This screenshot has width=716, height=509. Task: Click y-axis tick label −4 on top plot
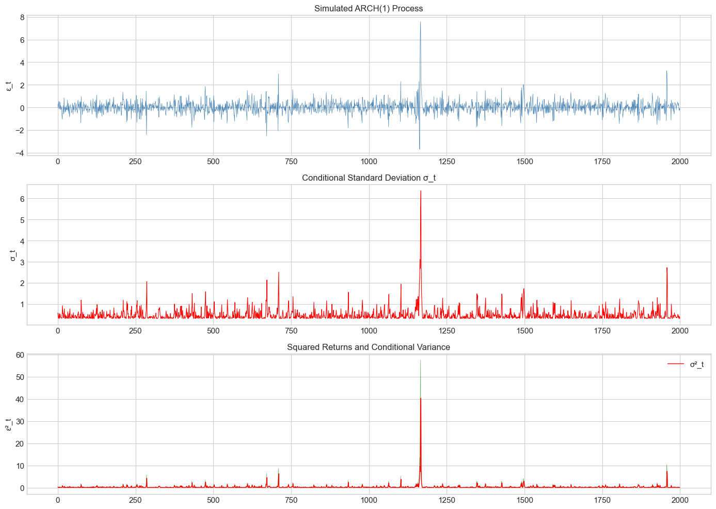20,153
